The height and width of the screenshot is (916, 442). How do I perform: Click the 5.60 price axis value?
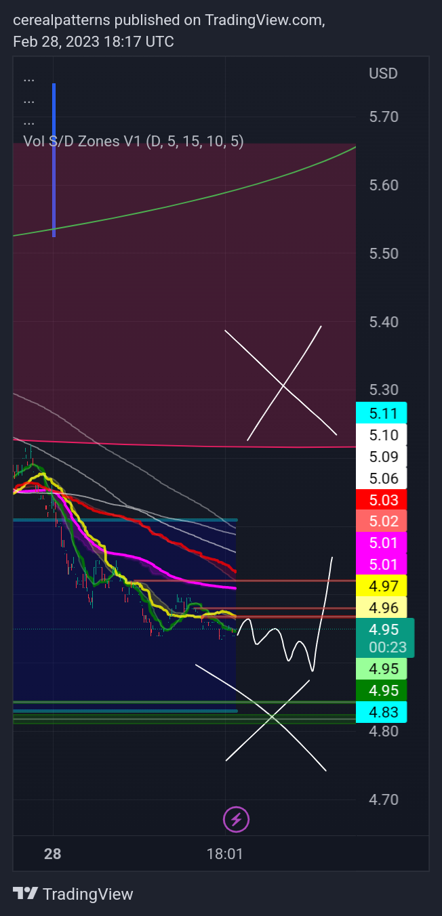[x=383, y=185]
